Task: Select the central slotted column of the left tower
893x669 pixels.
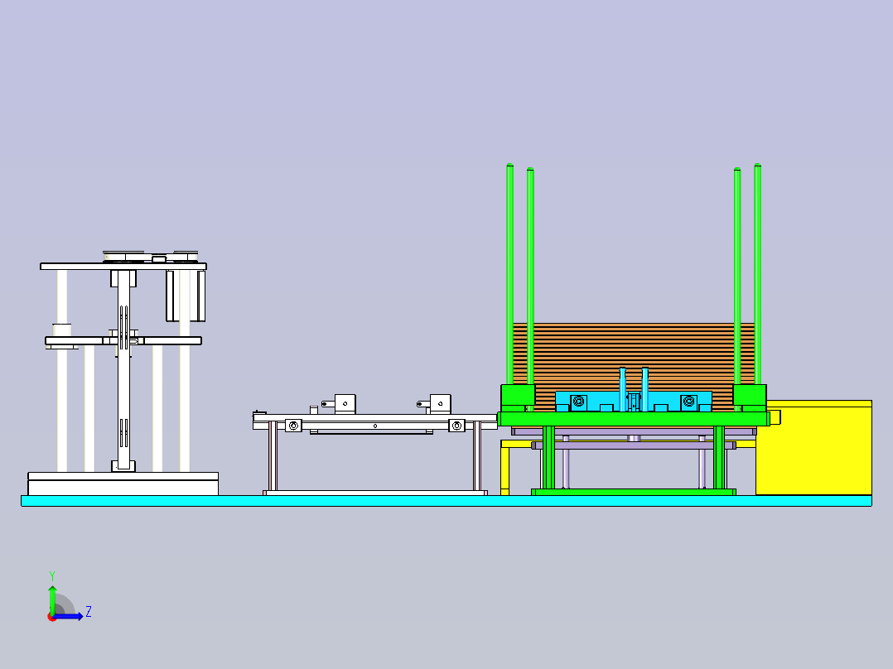Action: [x=123, y=370]
